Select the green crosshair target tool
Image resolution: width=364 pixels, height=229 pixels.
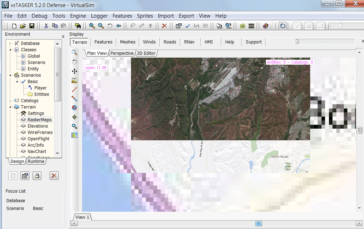(74, 117)
